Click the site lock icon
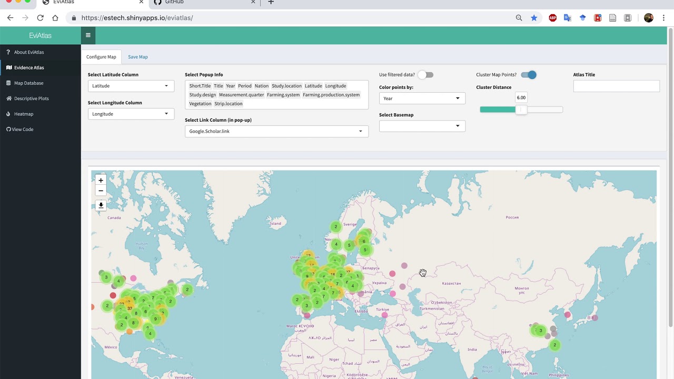 (x=73, y=18)
